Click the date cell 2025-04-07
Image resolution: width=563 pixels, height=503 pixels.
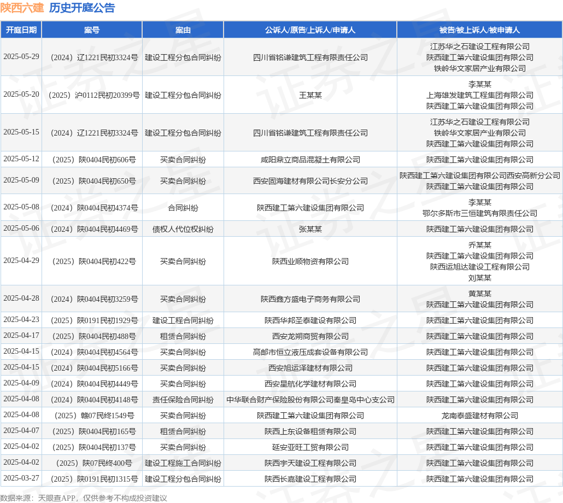pos(21,430)
